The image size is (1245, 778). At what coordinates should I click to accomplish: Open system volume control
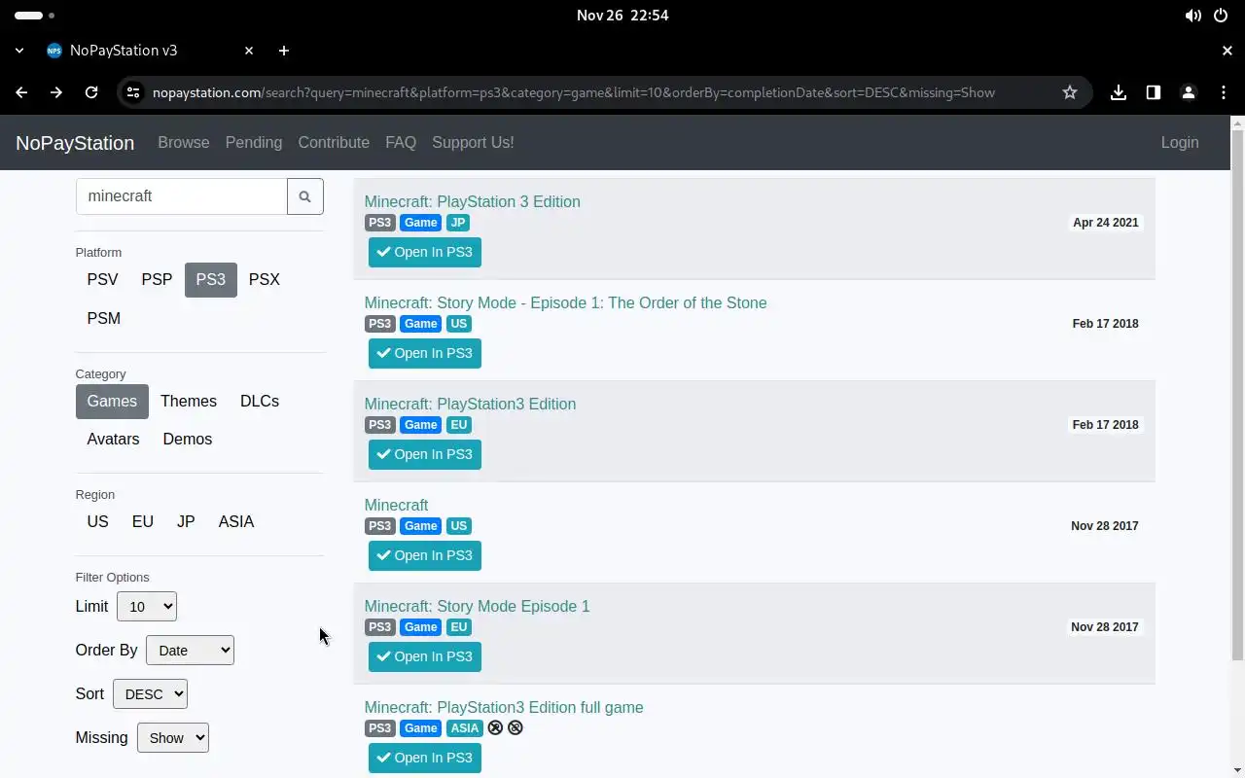(1192, 16)
